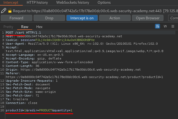178x119 pixels.
Task: Click the Sec-Fetch-Site: same-origin line
Action: tap(31, 92)
